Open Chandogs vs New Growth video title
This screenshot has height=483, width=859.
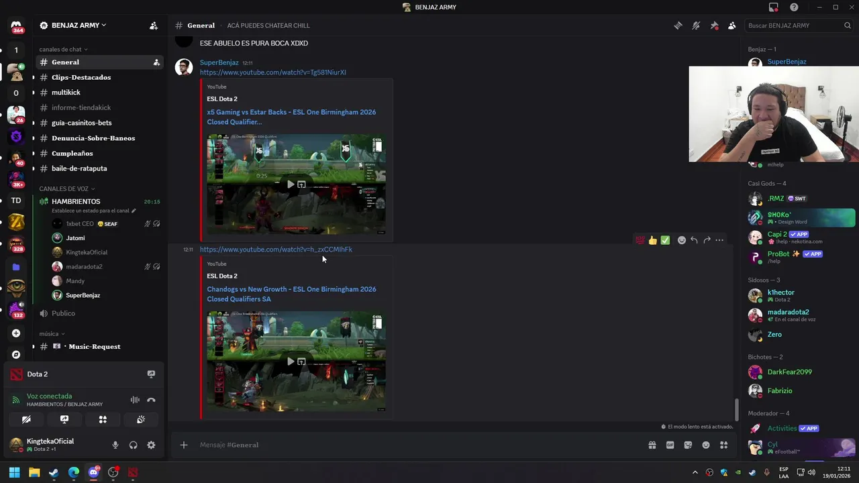pos(291,294)
